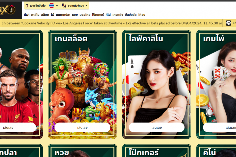236x157 pixels.
Task: Click the mobile phone icon for the mobile version
Action: point(27,6)
